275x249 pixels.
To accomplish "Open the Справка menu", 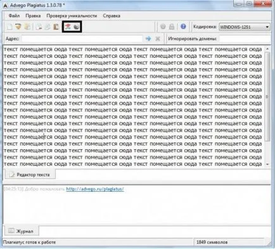I will coord(112,16).
